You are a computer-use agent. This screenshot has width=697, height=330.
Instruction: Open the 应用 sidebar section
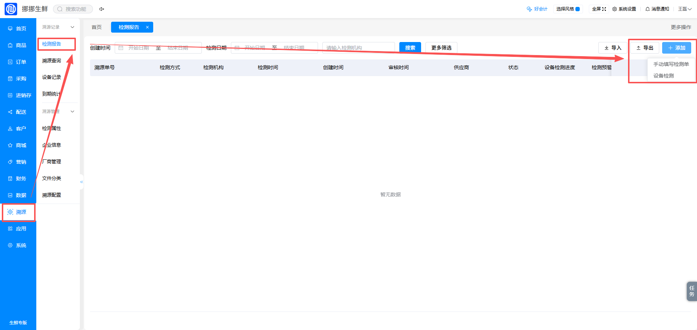coord(18,229)
